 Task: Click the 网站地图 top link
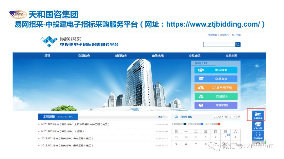tap(212, 35)
